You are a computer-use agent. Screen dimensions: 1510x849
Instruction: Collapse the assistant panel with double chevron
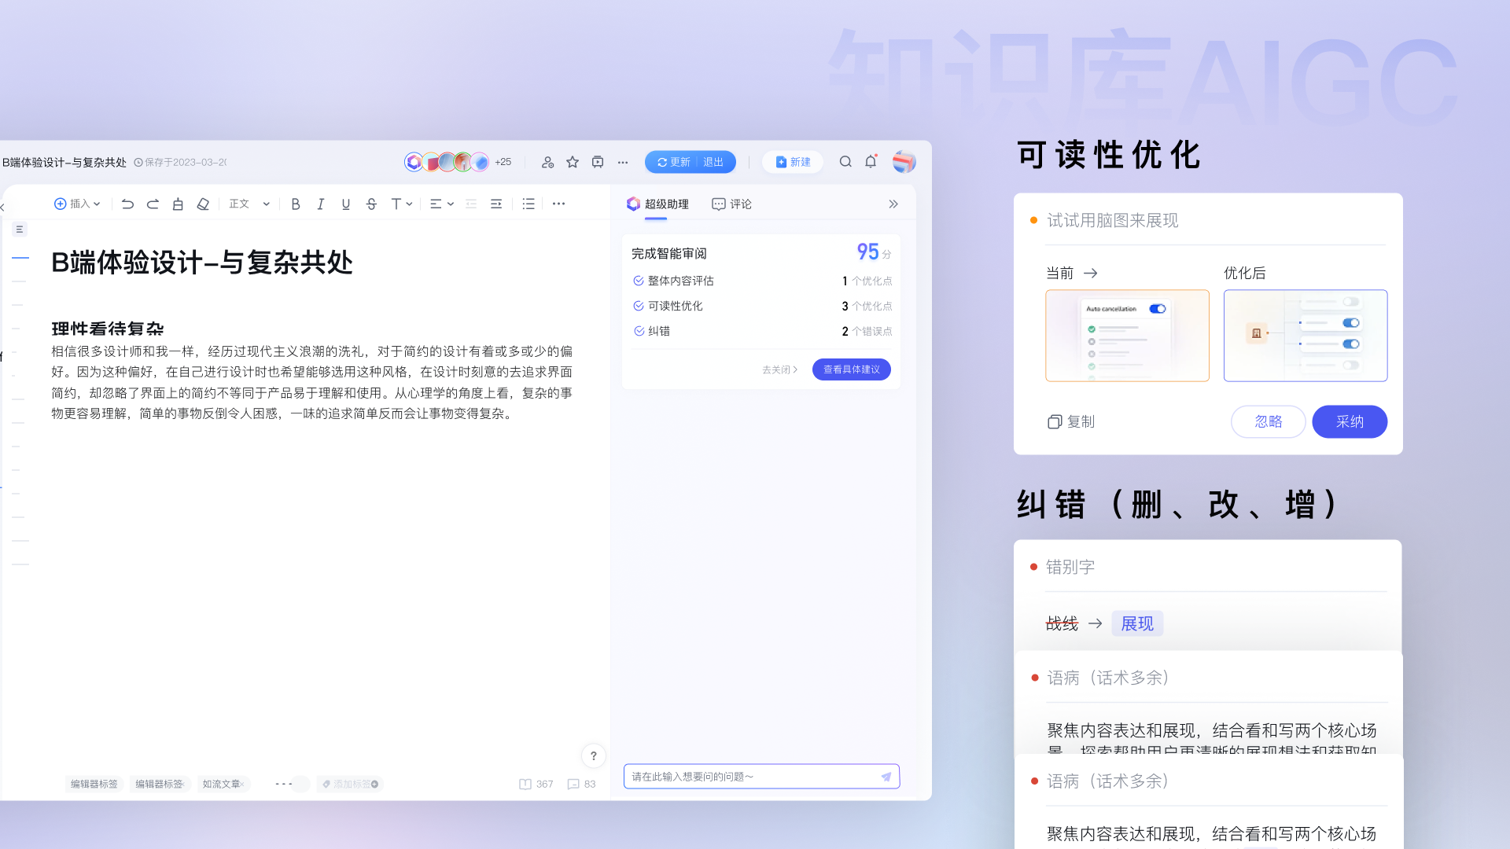(x=893, y=204)
